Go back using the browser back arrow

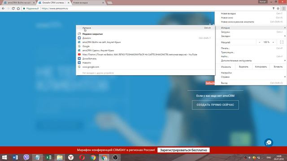pyautogui.click(x=3, y=8)
